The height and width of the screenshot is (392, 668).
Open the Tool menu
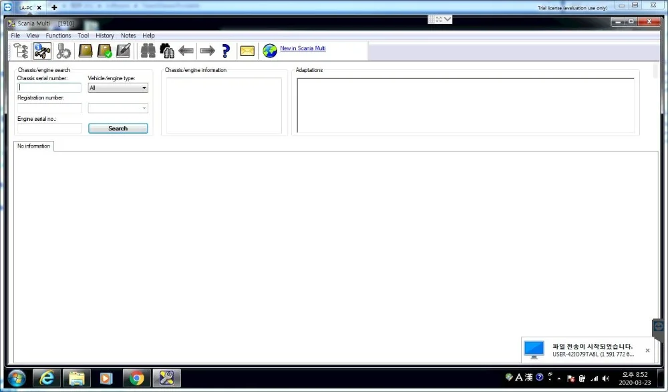tap(83, 35)
